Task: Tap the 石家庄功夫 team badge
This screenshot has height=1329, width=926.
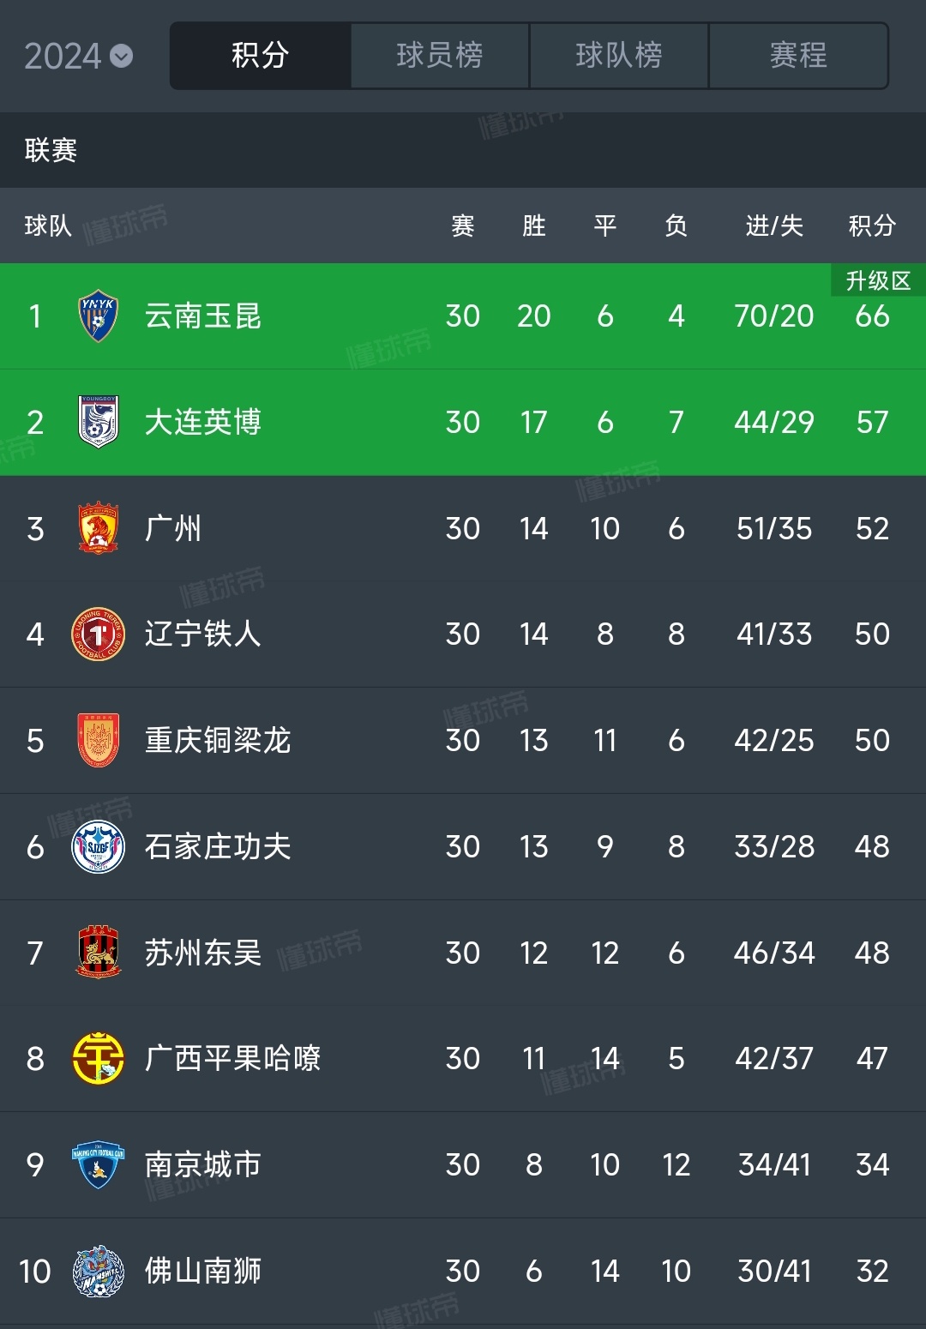Action: [99, 846]
